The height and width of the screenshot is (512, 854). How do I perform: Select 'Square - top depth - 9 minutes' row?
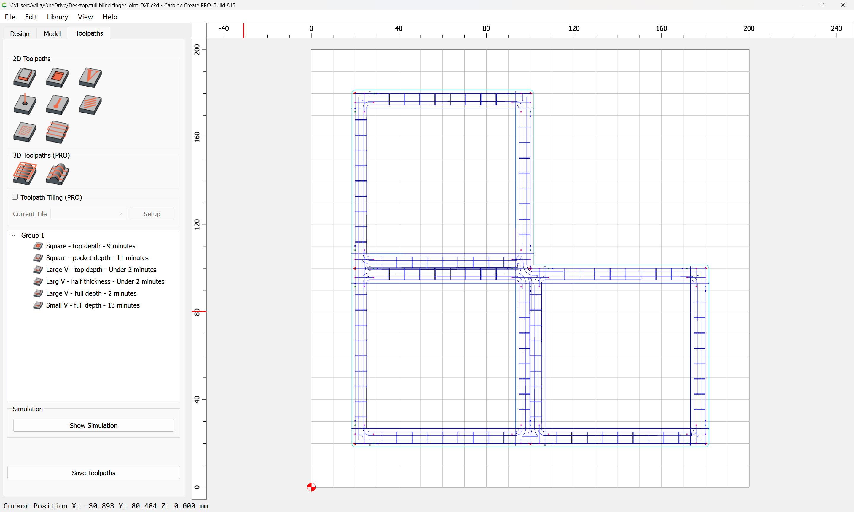click(x=90, y=246)
